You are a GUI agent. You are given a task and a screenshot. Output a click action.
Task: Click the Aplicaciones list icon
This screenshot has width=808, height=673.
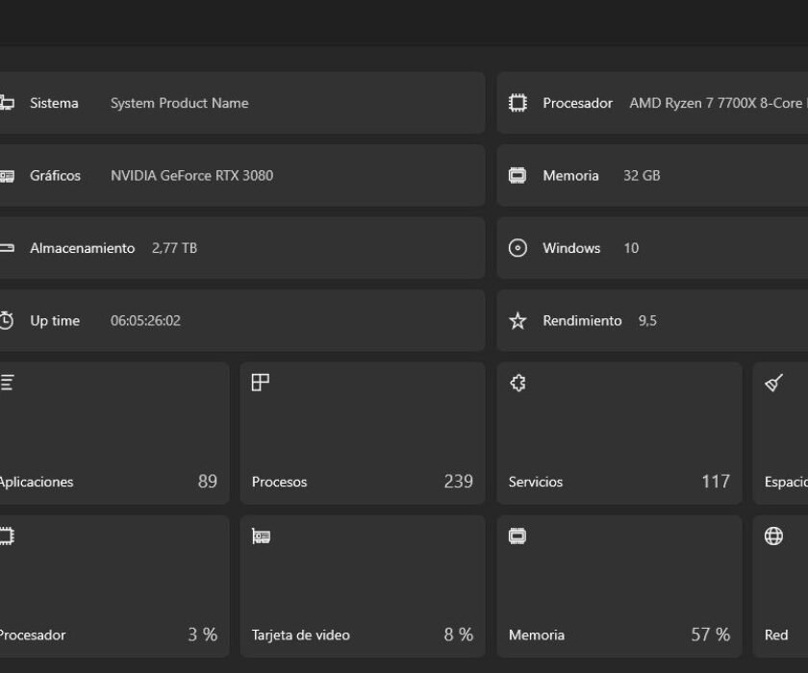pos(7,383)
